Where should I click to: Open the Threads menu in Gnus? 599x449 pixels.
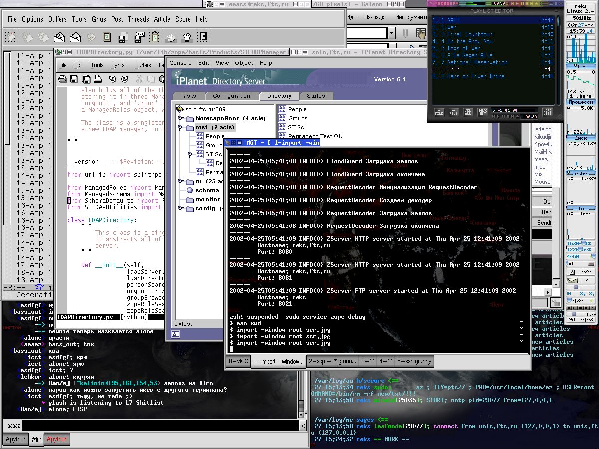click(138, 19)
